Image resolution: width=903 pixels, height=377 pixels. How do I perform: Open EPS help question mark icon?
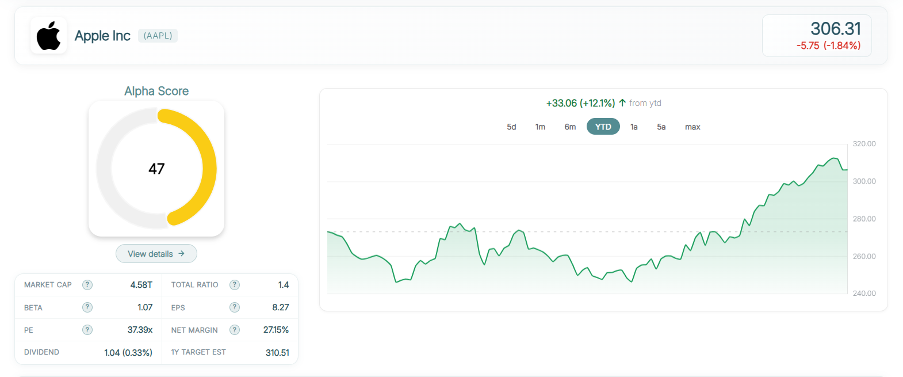(x=235, y=307)
